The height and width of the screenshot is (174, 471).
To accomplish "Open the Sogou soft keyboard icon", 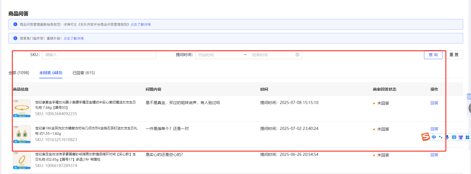I will pyautogui.click(x=454, y=137).
